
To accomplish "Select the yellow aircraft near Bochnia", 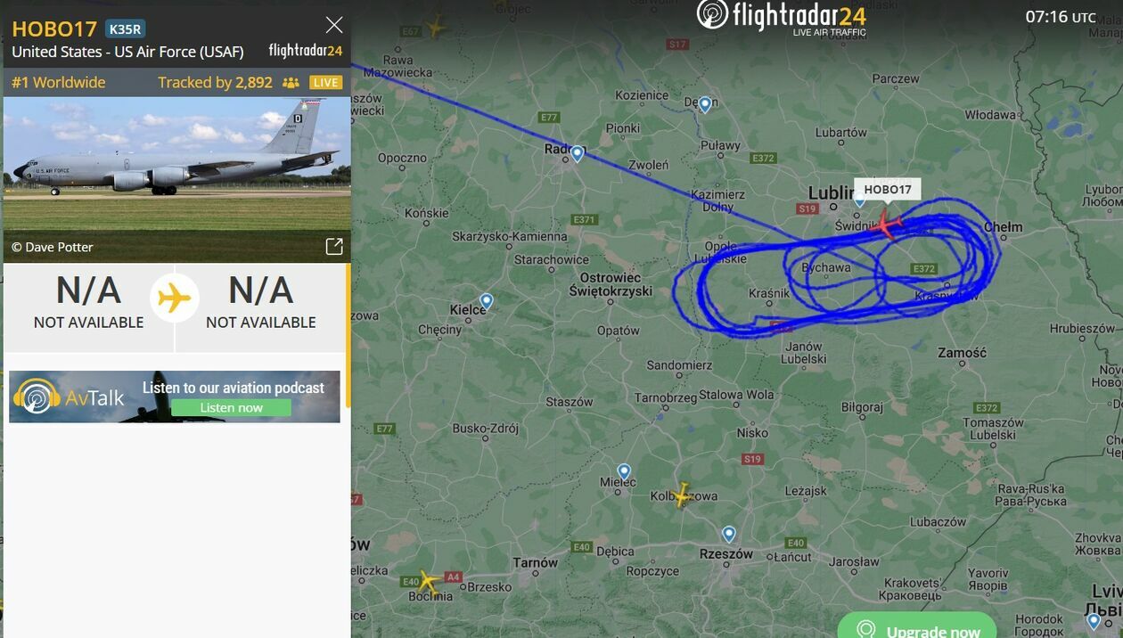I will 429,583.
